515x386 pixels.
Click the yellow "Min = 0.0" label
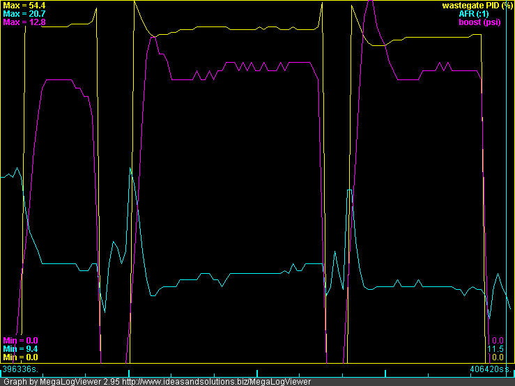(x=20, y=357)
